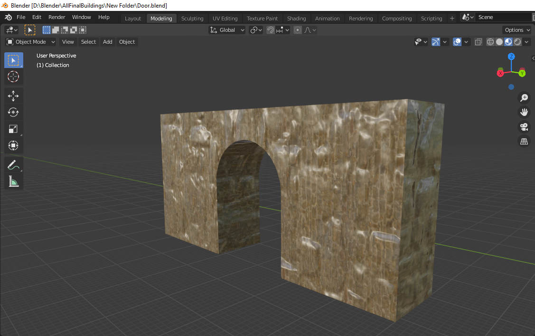Set selection mode to Set a new selection

47,30
